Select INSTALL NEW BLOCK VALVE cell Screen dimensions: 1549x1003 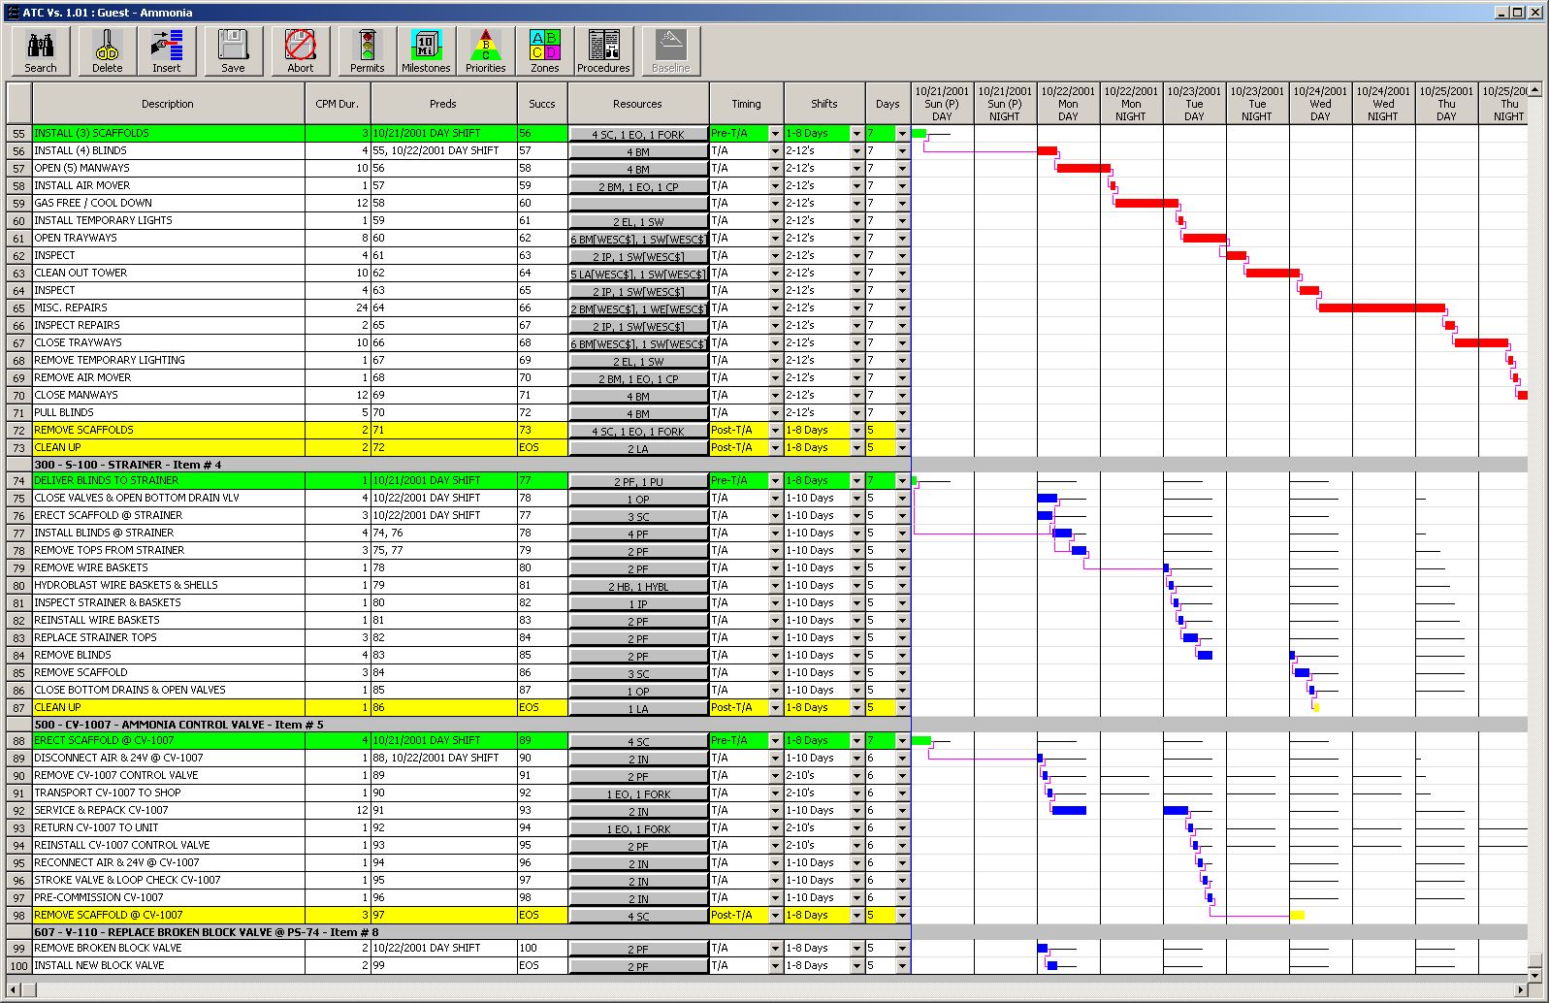pos(169,965)
